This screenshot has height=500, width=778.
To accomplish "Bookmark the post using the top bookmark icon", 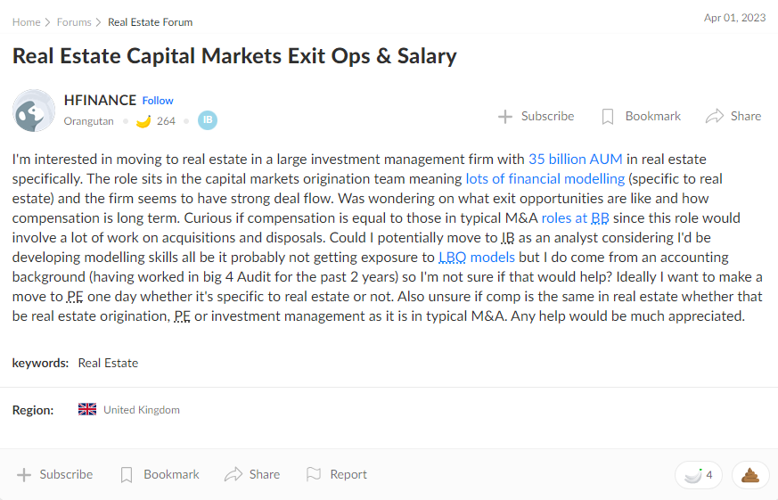I will pyautogui.click(x=608, y=116).
